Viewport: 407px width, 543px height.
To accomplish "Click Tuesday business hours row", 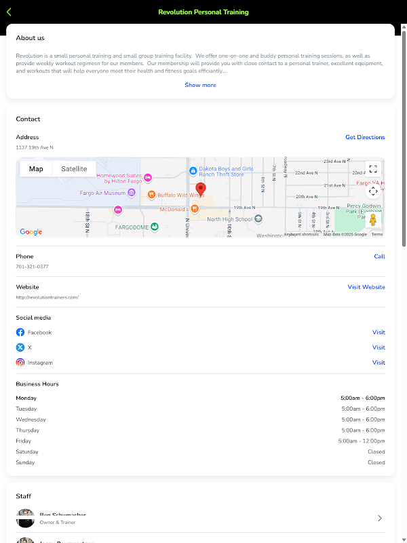I will (200, 409).
